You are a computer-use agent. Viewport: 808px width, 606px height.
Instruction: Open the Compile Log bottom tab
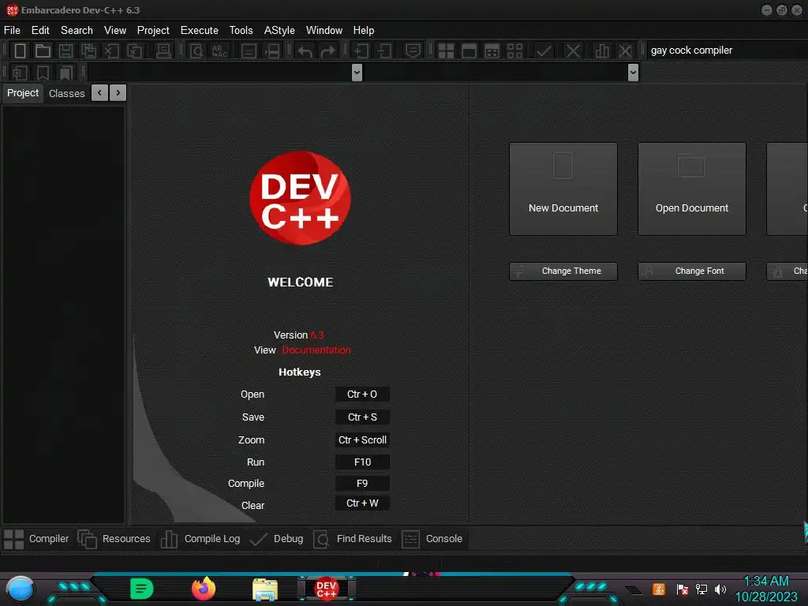coord(200,539)
